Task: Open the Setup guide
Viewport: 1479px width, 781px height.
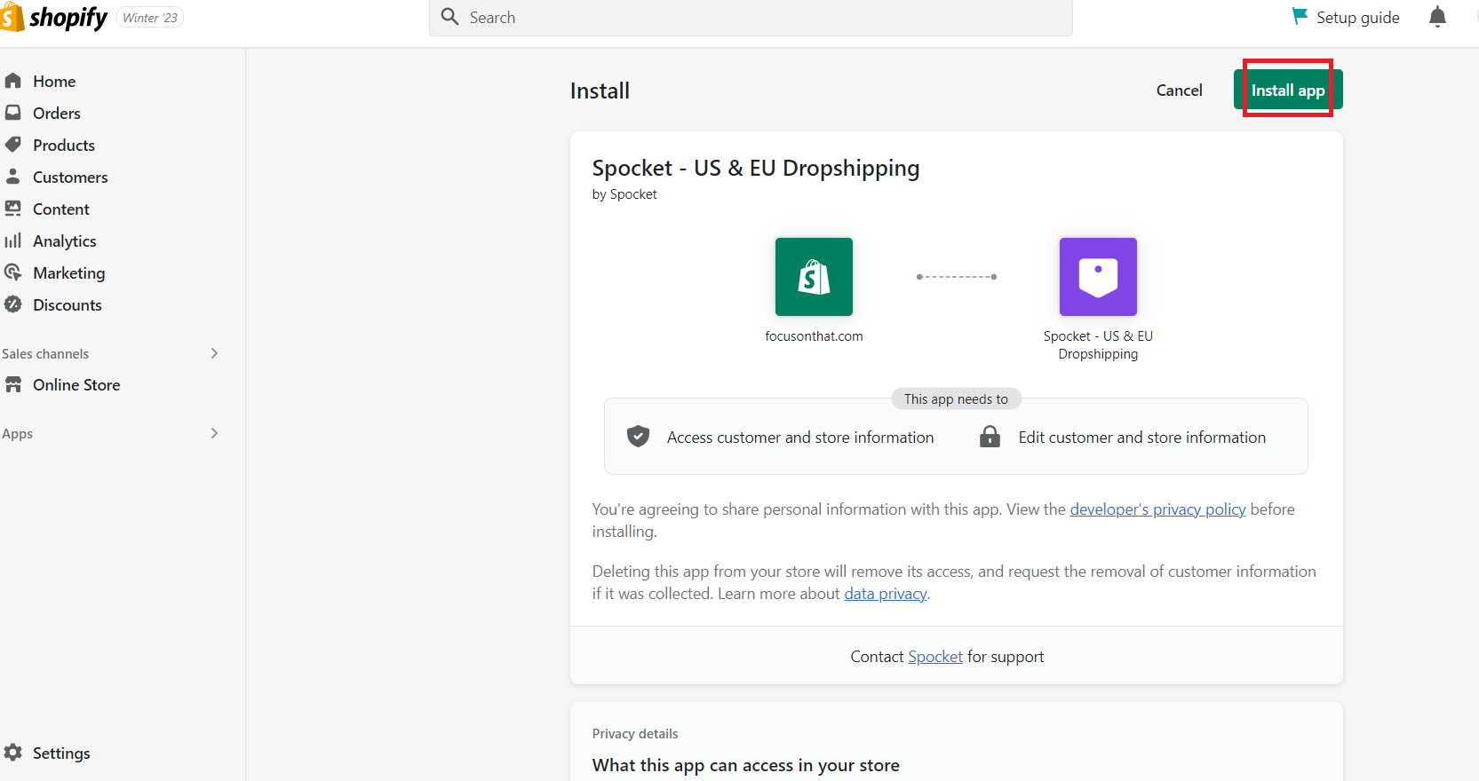Action: coord(1346,17)
